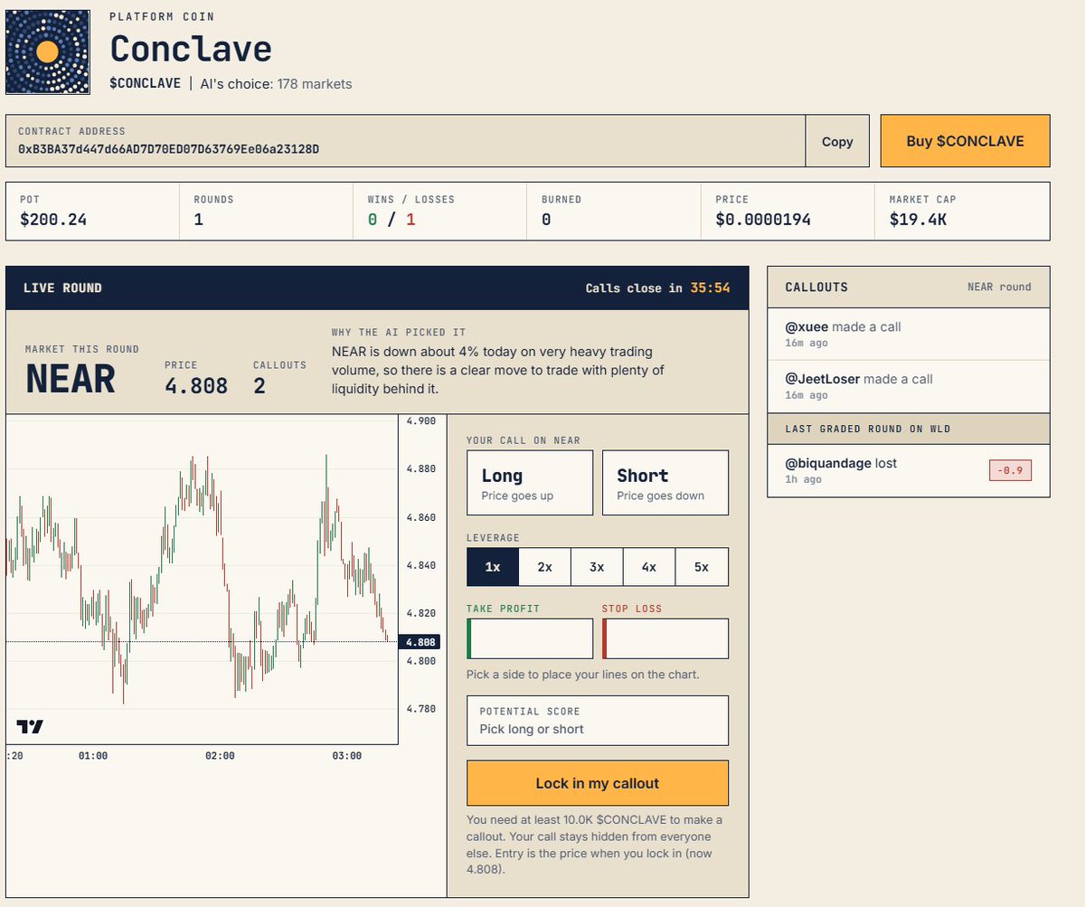The image size is (1085, 907).
Task: Click the 01:00 time axis label
Action: [x=93, y=756]
